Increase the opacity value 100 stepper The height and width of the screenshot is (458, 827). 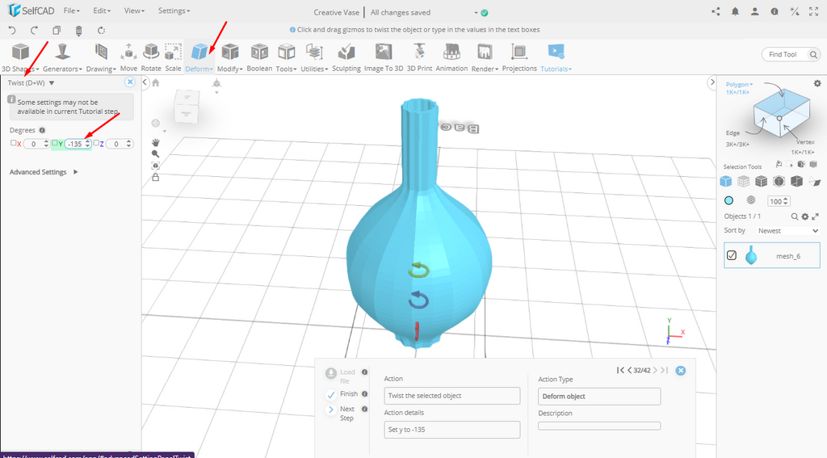click(787, 199)
